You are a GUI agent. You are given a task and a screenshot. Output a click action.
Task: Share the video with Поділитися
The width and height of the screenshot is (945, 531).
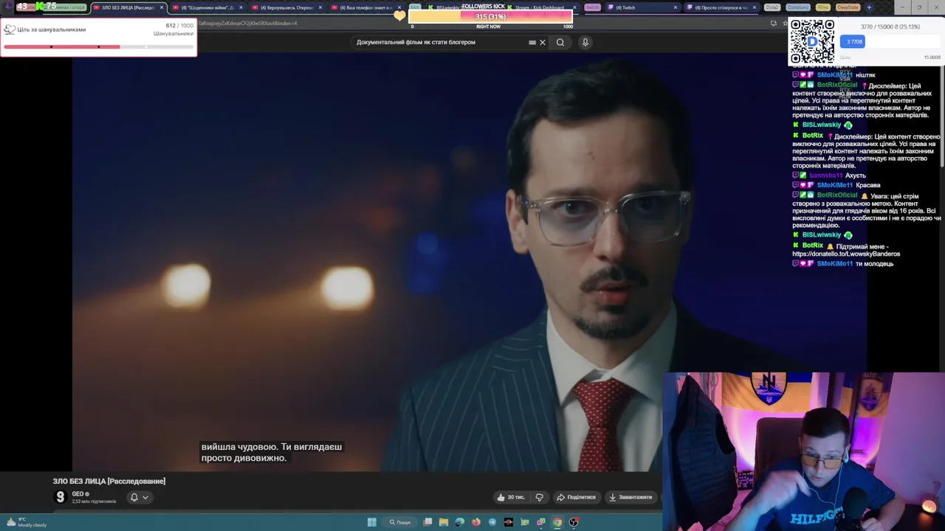(576, 497)
